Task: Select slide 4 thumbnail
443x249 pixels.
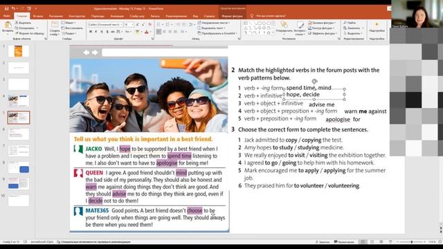Action: tap(19, 101)
